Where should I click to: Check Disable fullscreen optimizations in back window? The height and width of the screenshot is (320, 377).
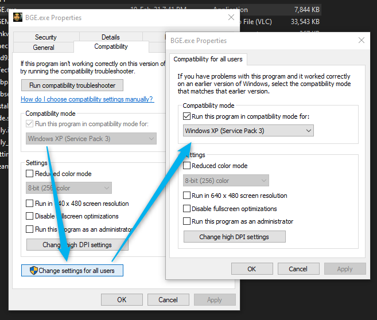point(30,216)
